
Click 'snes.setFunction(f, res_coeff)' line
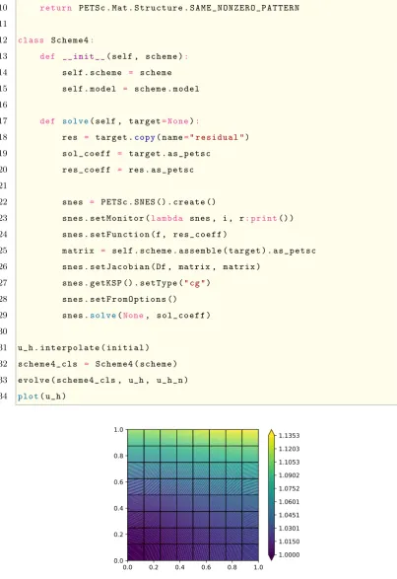[145, 235]
